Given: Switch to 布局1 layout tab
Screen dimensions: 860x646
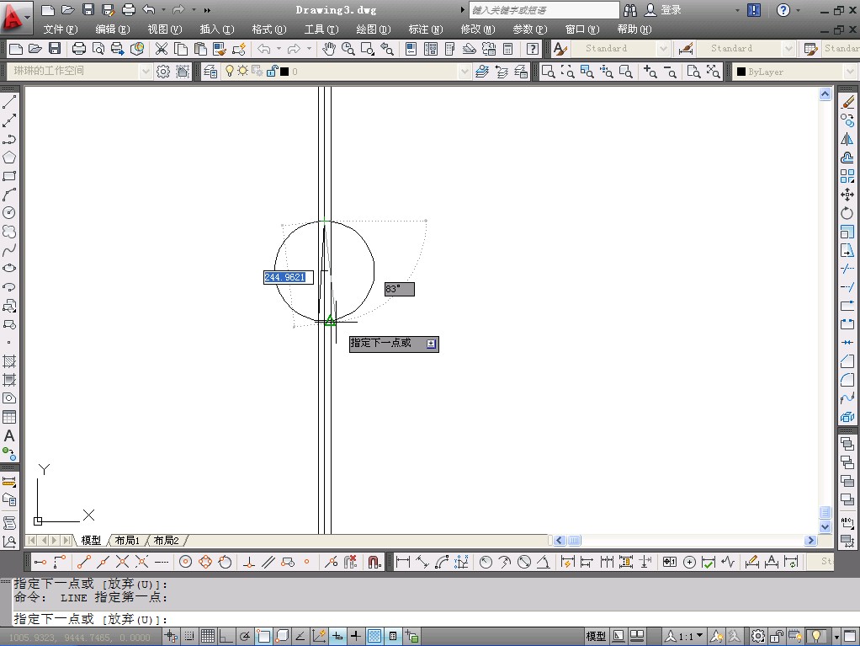Looking at the screenshot, I should point(127,541).
